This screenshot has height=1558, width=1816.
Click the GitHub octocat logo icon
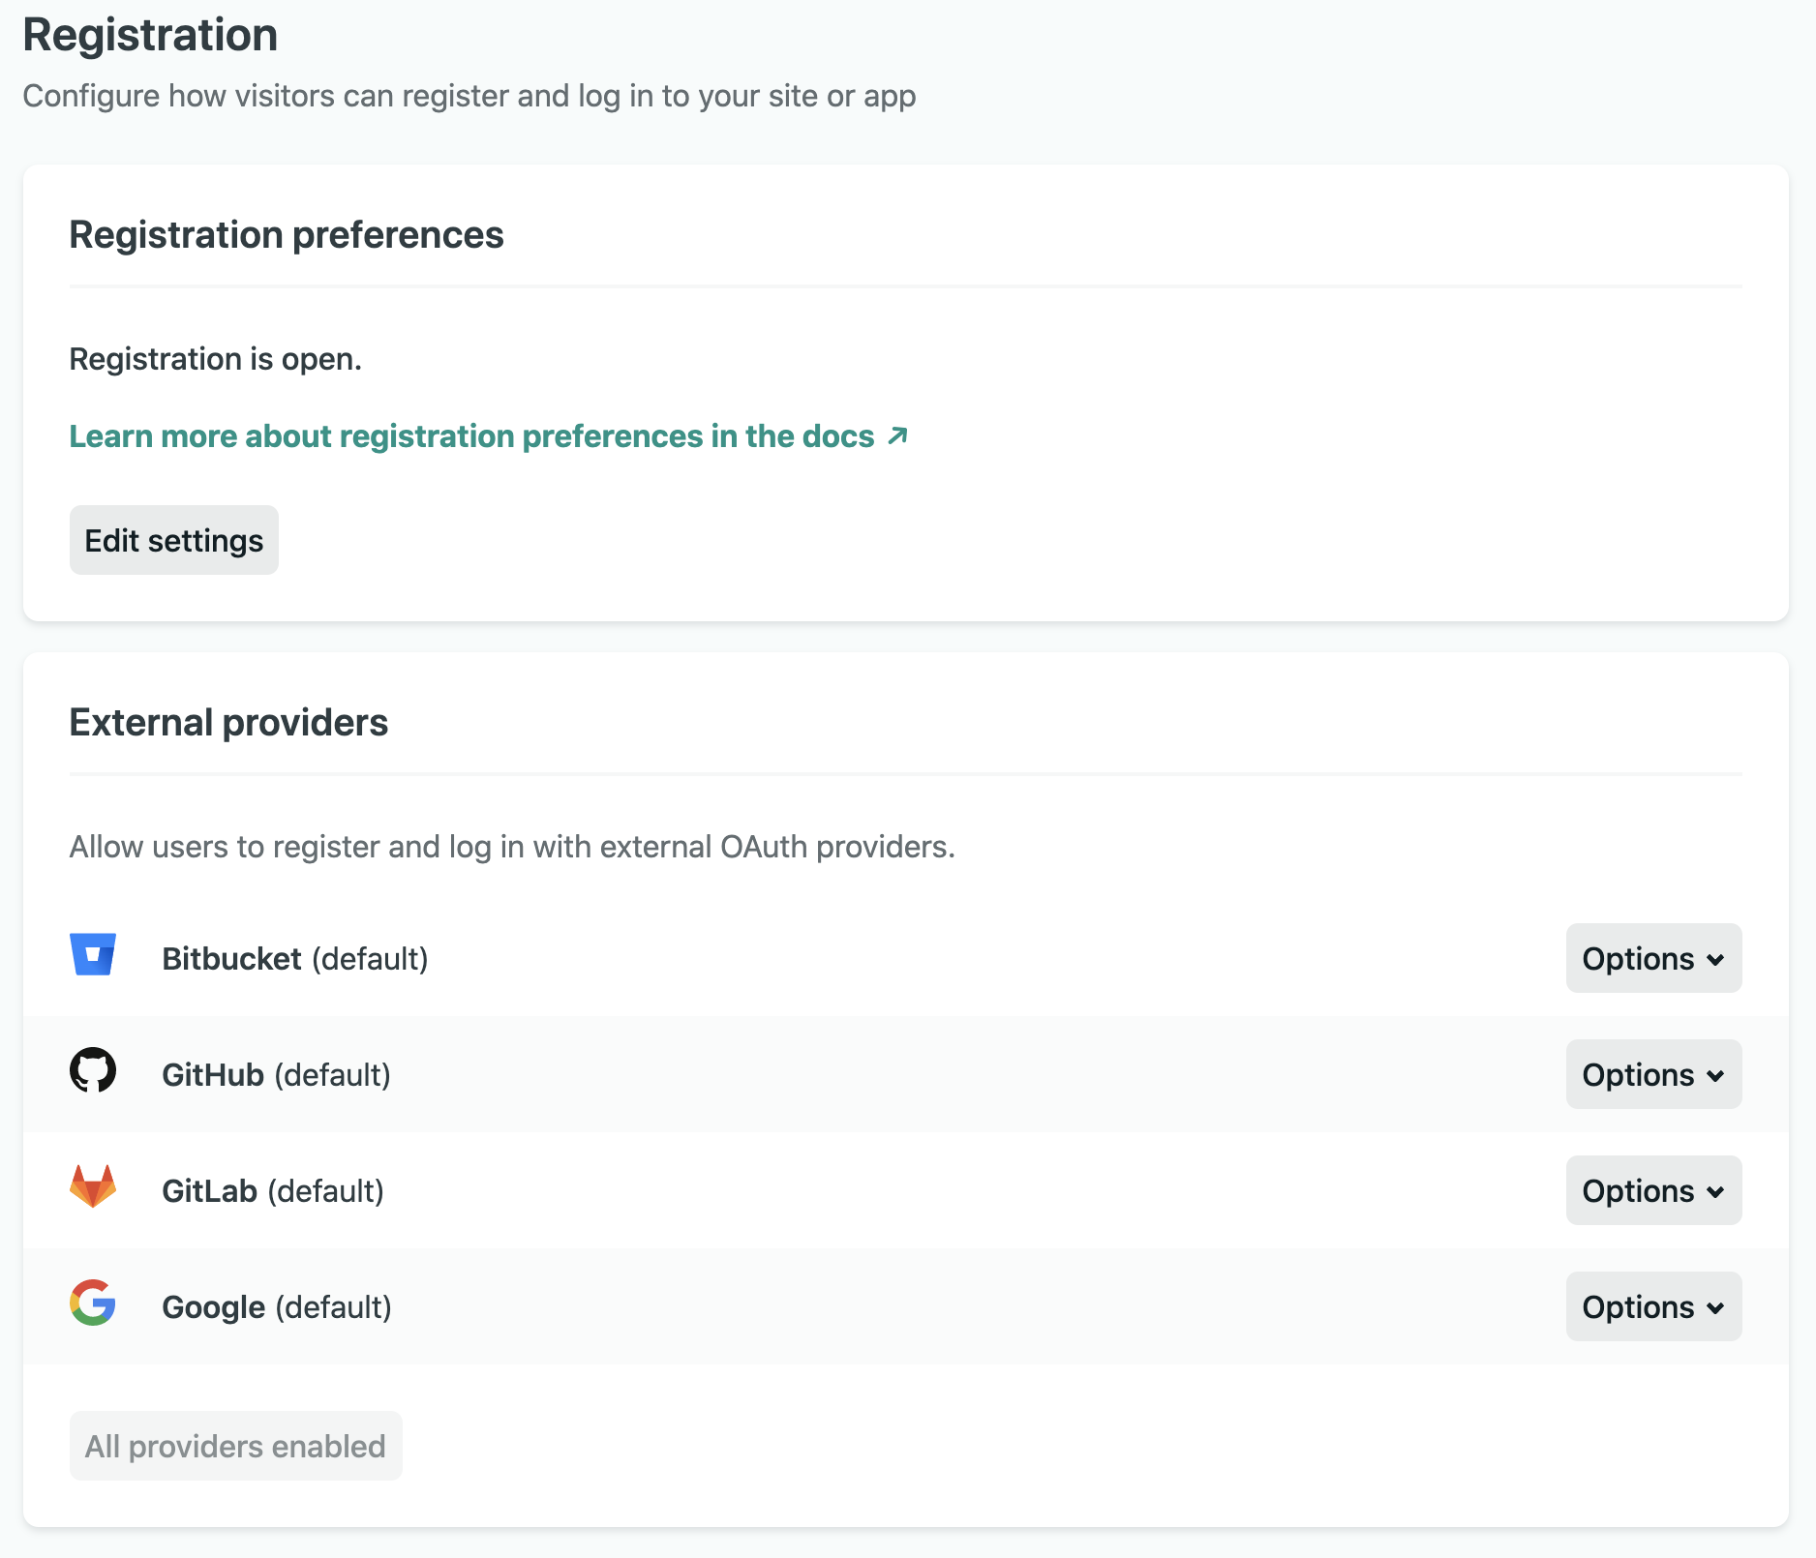93,1070
